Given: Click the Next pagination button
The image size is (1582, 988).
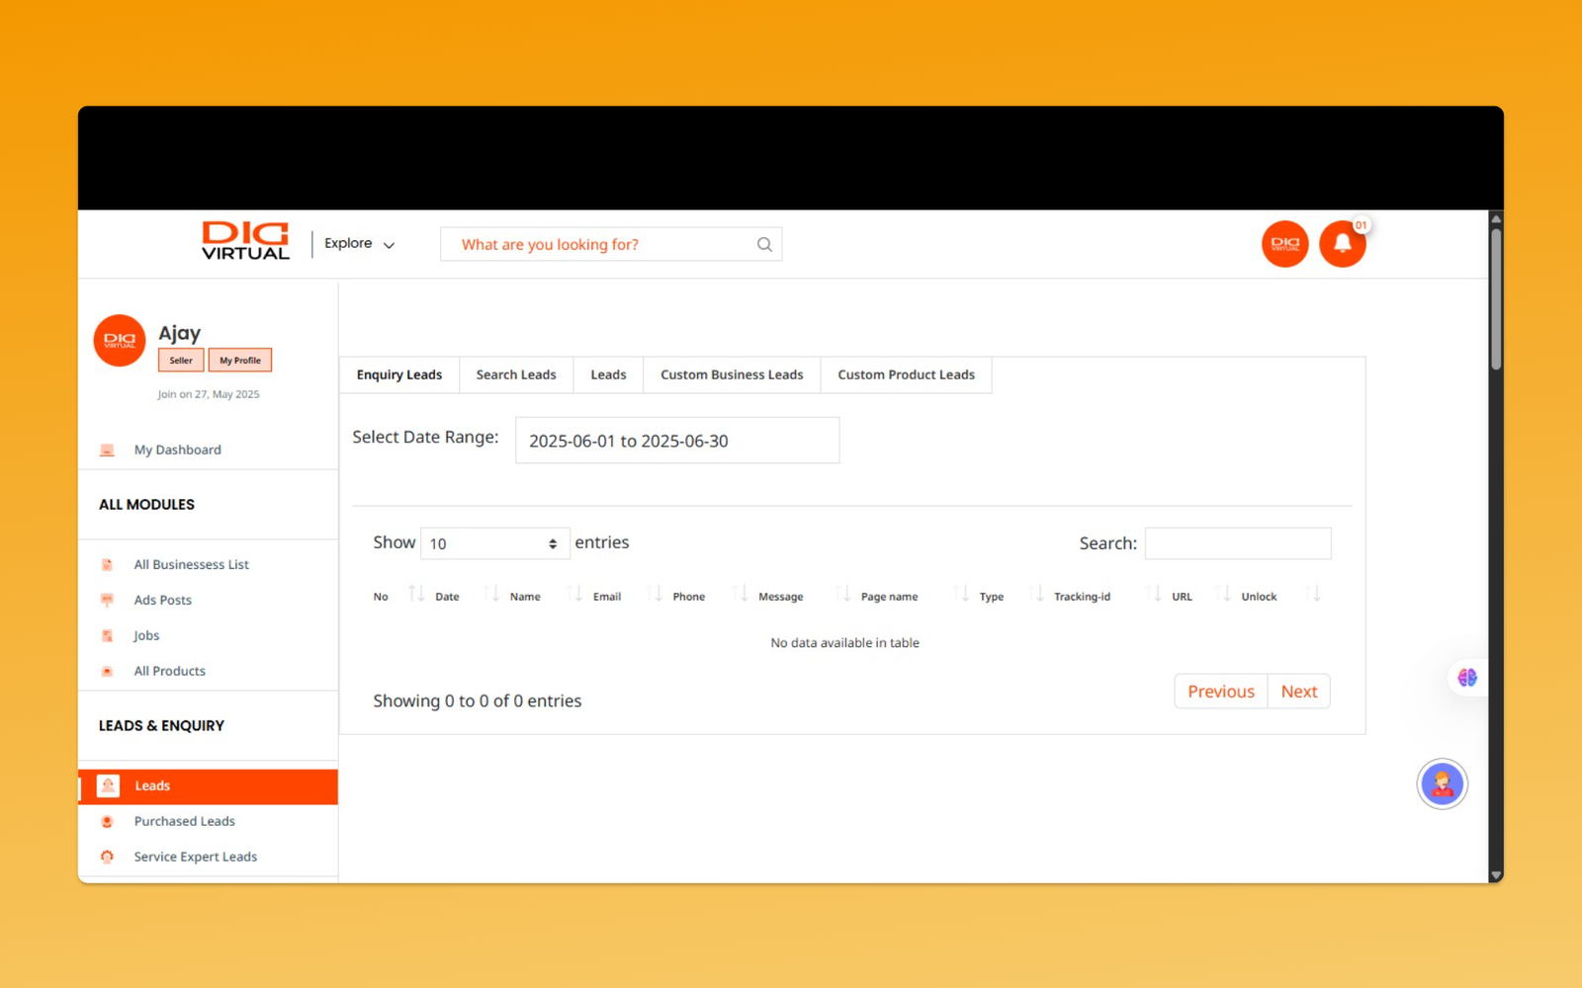Looking at the screenshot, I should [x=1299, y=692].
